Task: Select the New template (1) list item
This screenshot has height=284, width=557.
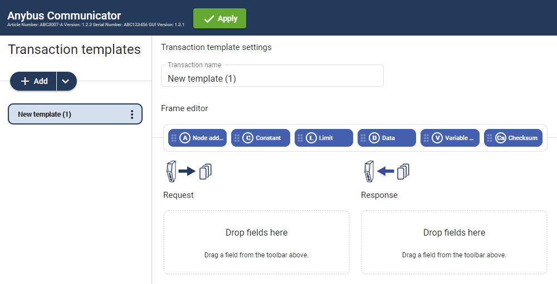Action: tap(75, 114)
